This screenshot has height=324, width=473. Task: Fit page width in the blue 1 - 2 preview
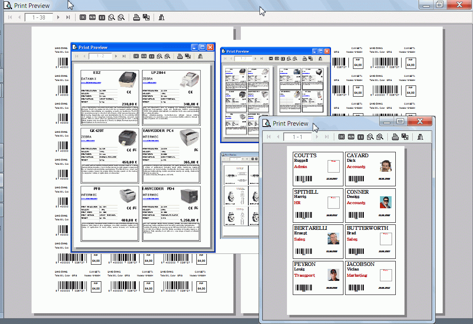144,56
